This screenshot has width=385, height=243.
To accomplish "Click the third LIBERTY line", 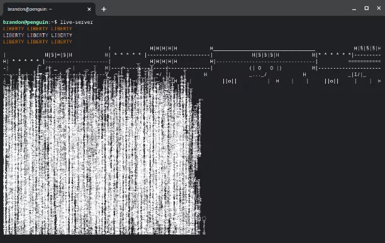I will [x=38, y=42].
